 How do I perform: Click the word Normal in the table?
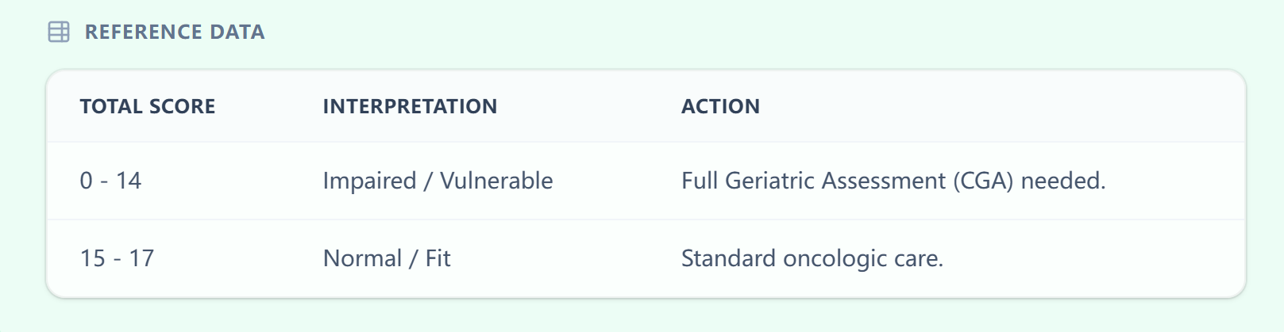point(362,258)
